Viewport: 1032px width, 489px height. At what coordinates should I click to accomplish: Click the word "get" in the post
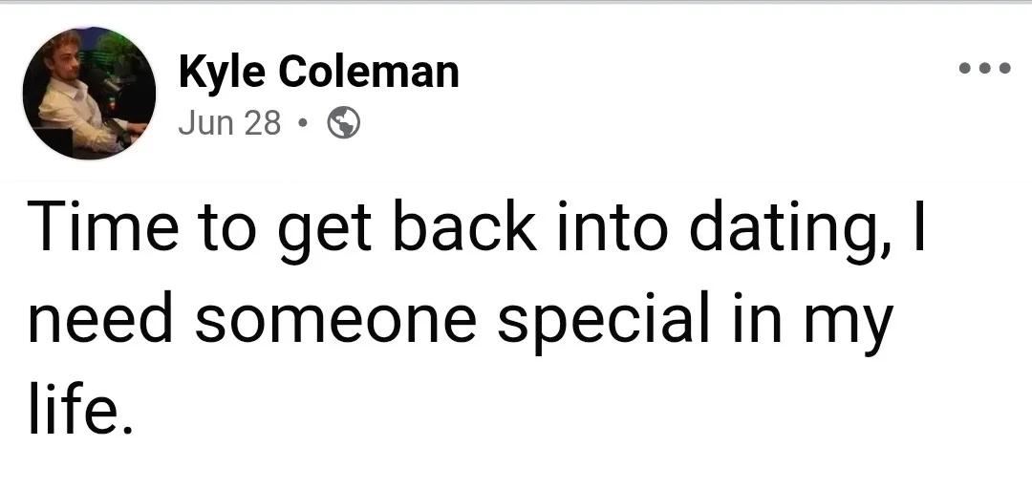coord(325,232)
